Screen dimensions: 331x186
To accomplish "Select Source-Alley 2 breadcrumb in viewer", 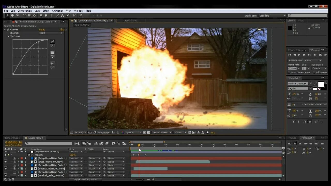I will pos(82,25).
